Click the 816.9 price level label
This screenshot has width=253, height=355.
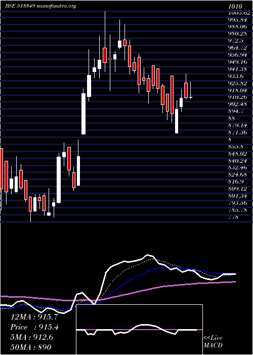pyautogui.click(x=236, y=182)
